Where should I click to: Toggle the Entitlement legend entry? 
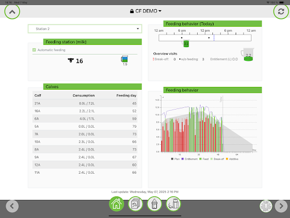(190, 159)
